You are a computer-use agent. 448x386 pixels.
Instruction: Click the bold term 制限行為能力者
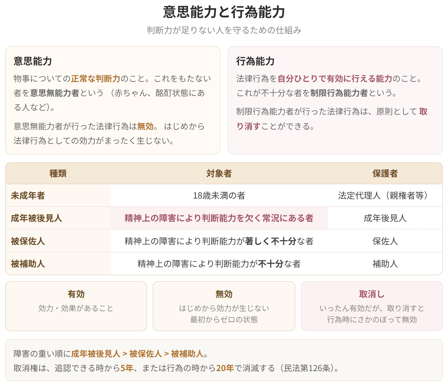tap(339, 93)
